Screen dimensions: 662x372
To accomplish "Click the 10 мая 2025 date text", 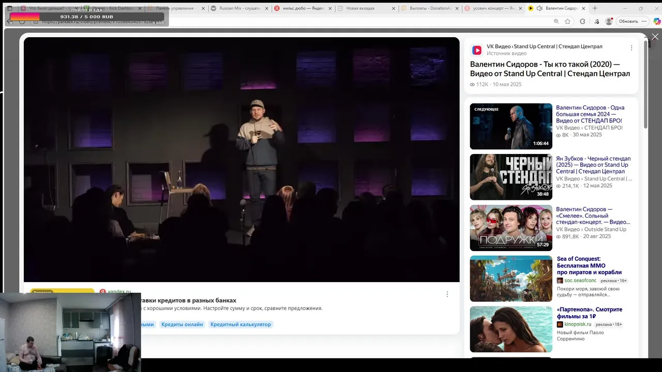I will (507, 84).
